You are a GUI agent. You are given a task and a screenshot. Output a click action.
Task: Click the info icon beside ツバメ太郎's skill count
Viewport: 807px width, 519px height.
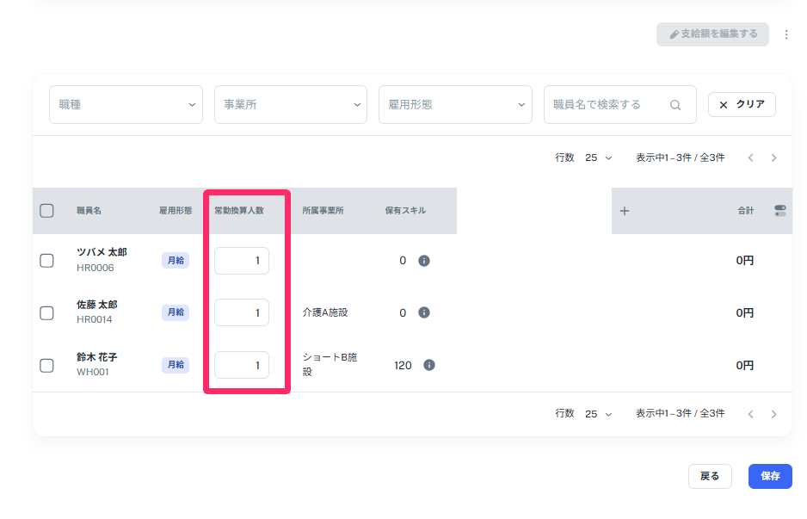coord(423,260)
